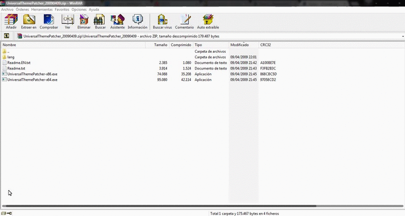Viewport: 405px width, 216px height.
Task: Expand the address bar dropdown arrow
Action: coord(402,36)
